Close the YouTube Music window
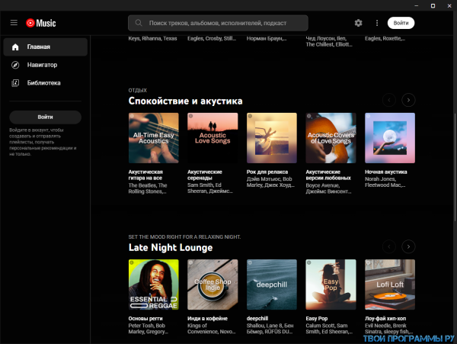The image size is (457, 344). point(449,5)
